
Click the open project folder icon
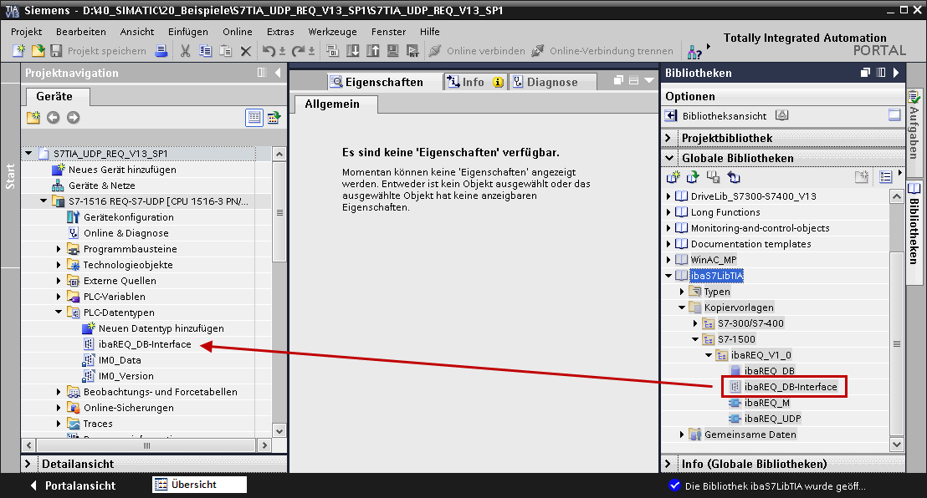[x=38, y=51]
